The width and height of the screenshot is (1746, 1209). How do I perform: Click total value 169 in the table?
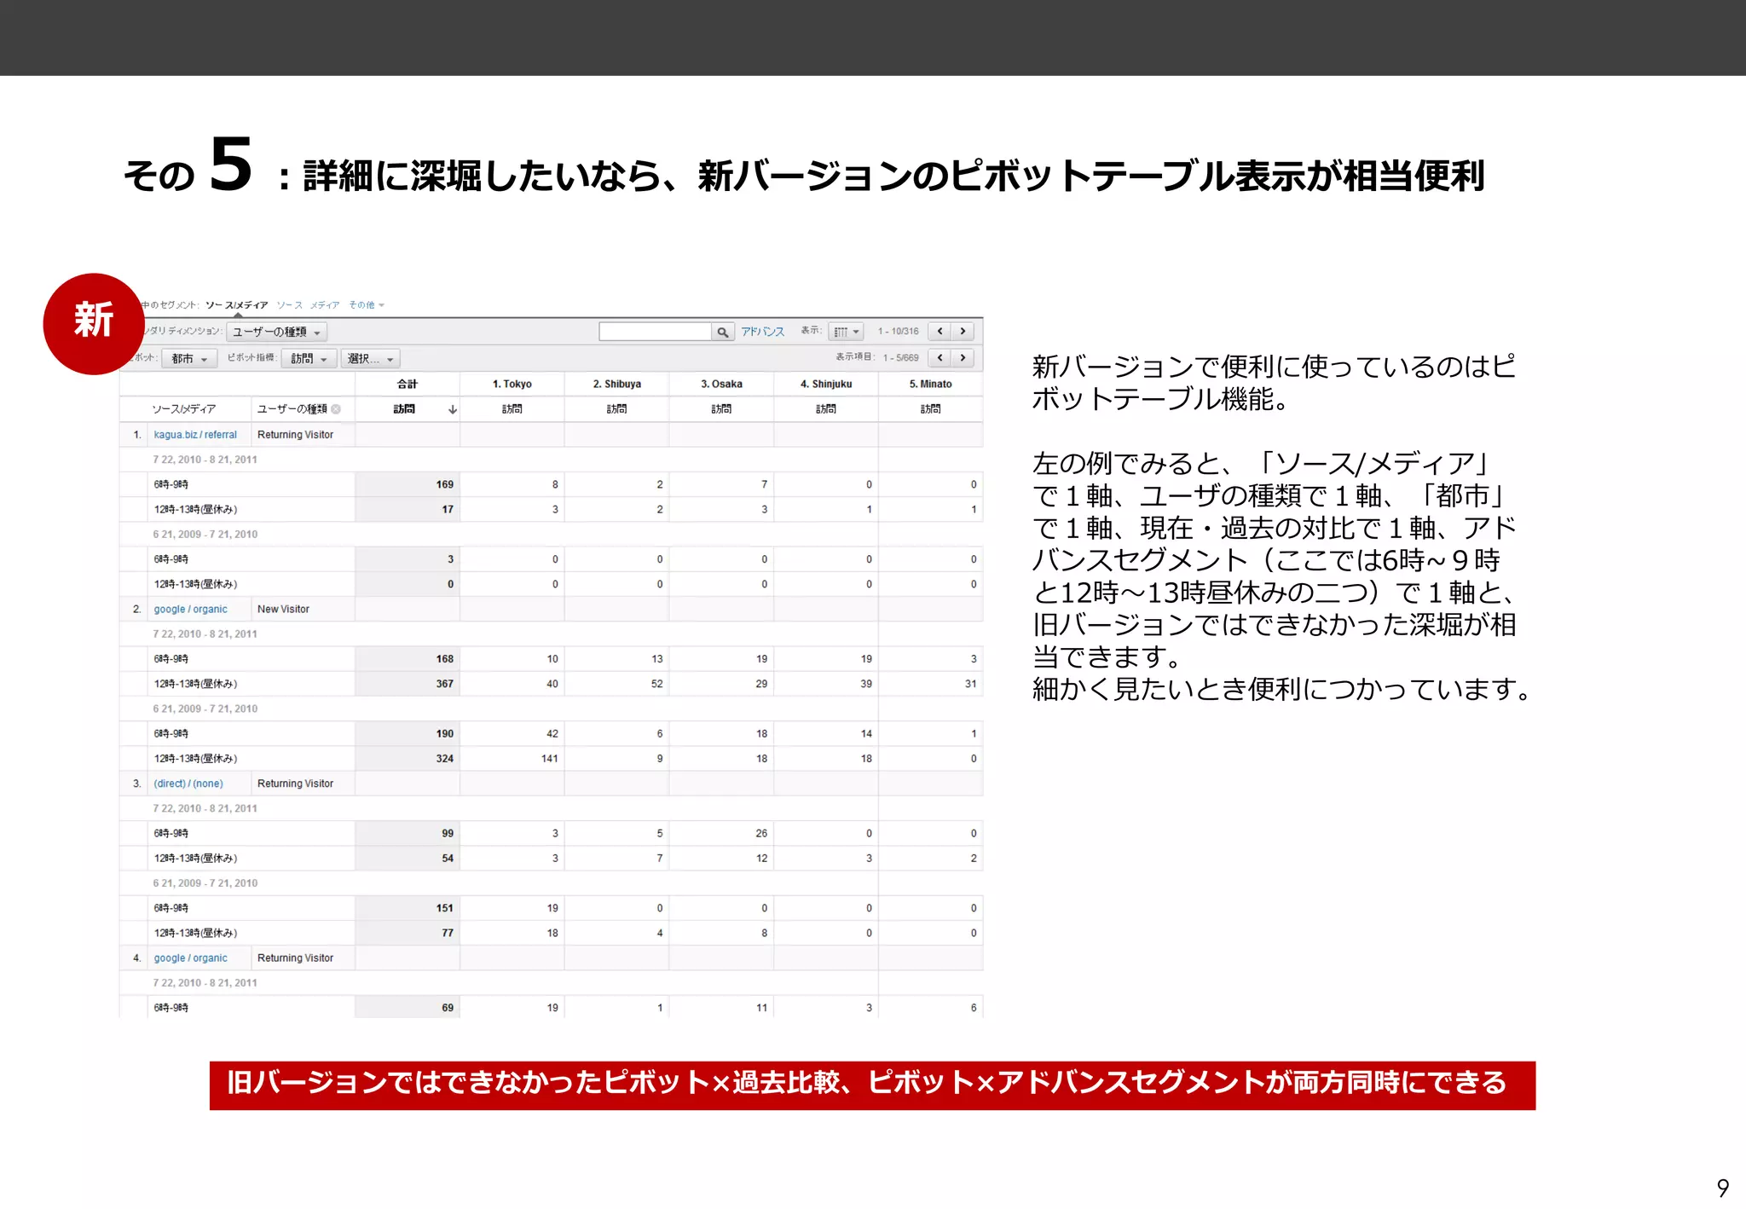[x=445, y=484]
